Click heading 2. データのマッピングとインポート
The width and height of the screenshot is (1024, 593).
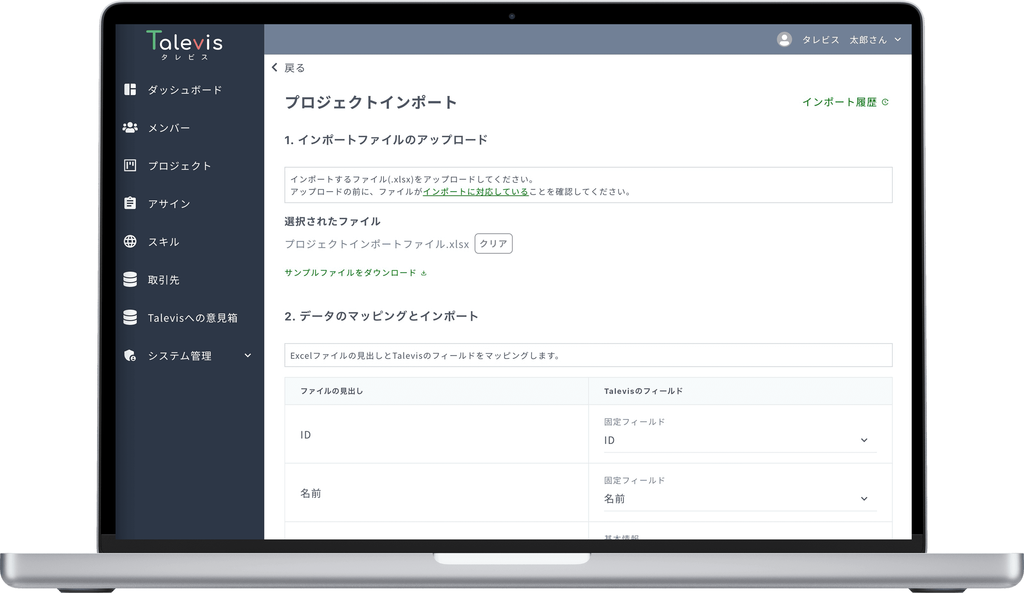[381, 316]
